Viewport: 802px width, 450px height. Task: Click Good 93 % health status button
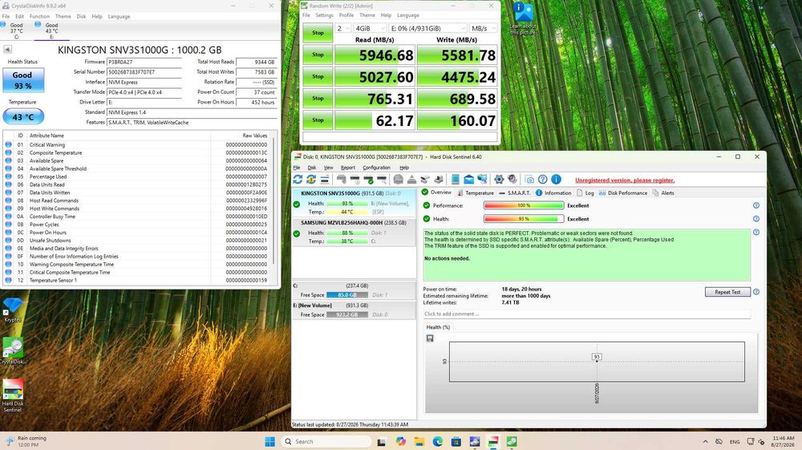[23, 80]
